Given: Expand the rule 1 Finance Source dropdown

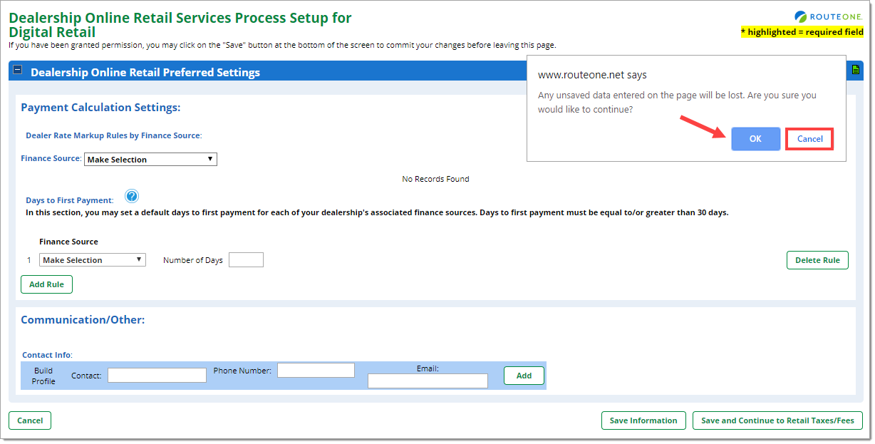Looking at the screenshot, I should [x=93, y=260].
